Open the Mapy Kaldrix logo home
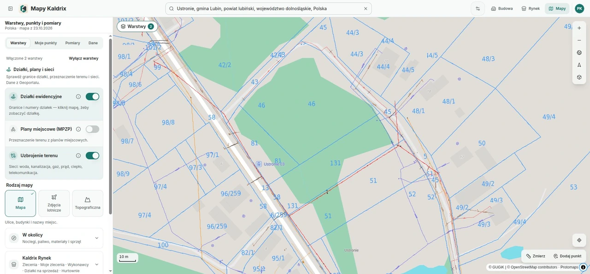Image resolution: width=590 pixels, height=274 pixels. 43,8
